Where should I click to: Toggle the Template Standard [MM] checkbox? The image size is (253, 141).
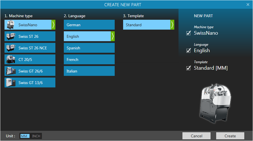189,68
